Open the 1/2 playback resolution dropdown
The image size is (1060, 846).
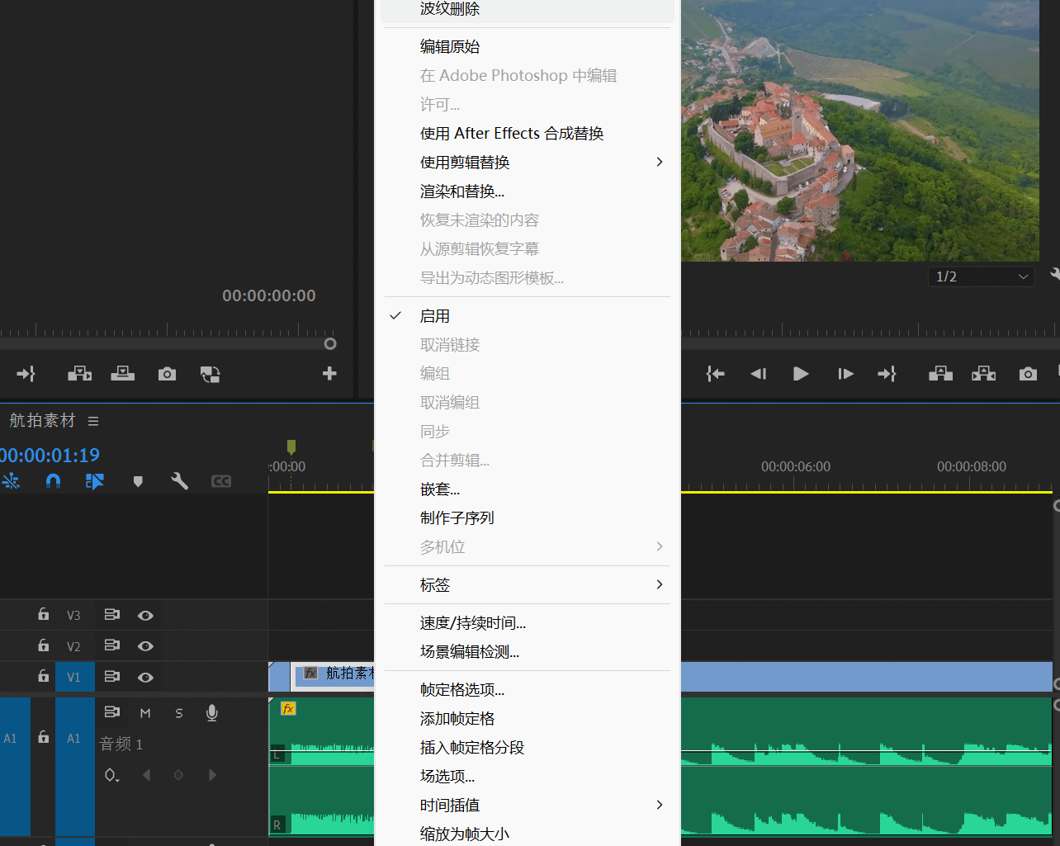pos(980,276)
